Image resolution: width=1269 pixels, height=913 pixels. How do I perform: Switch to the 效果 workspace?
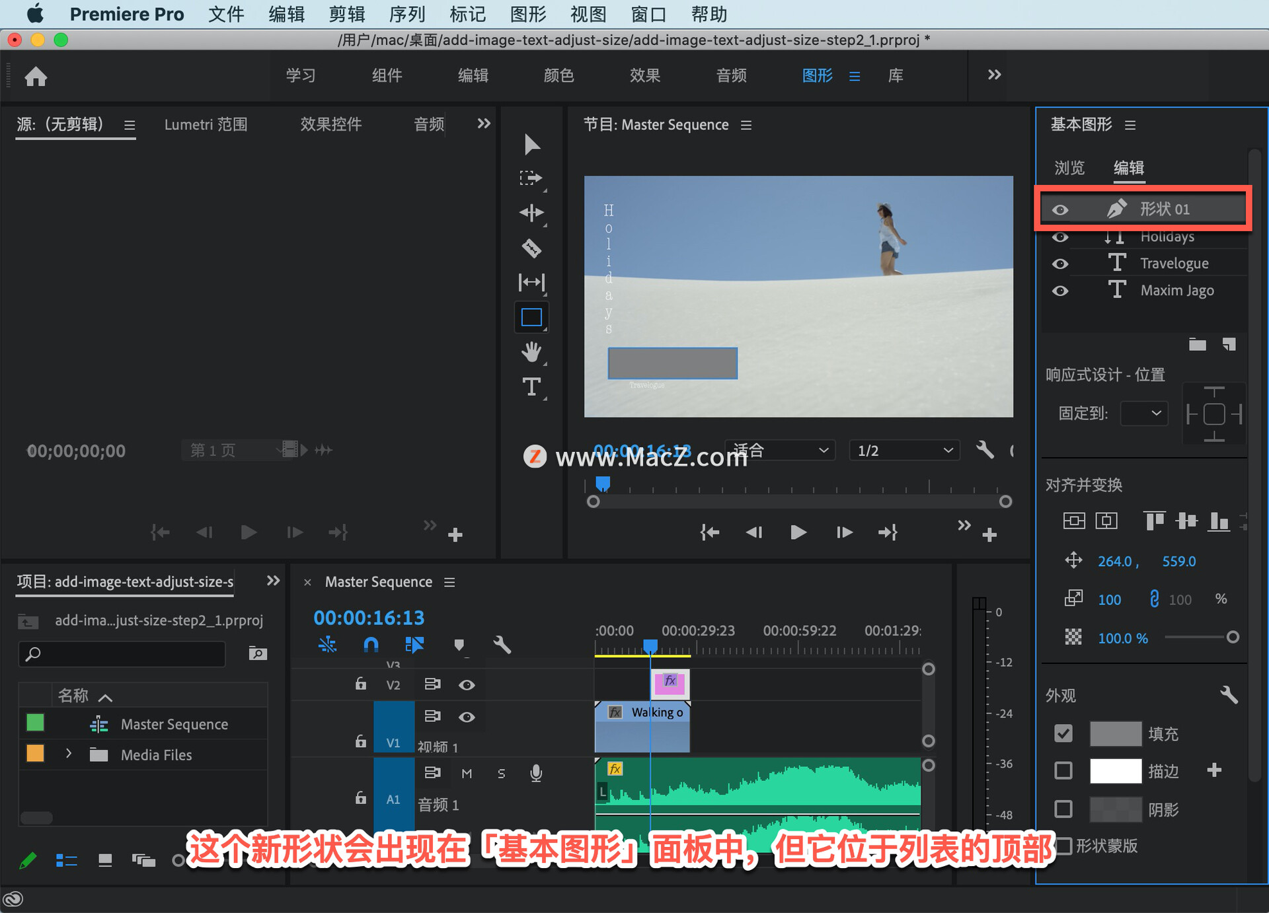pyautogui.click(x=645, y=75)
